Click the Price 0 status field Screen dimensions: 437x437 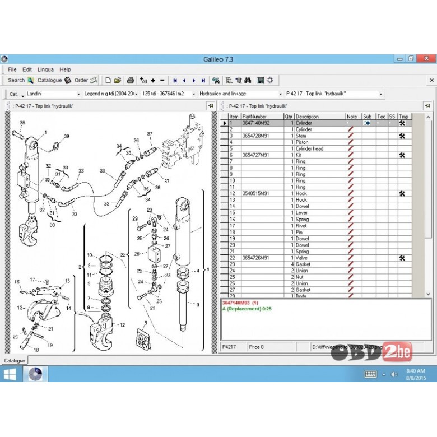[271, 347]
